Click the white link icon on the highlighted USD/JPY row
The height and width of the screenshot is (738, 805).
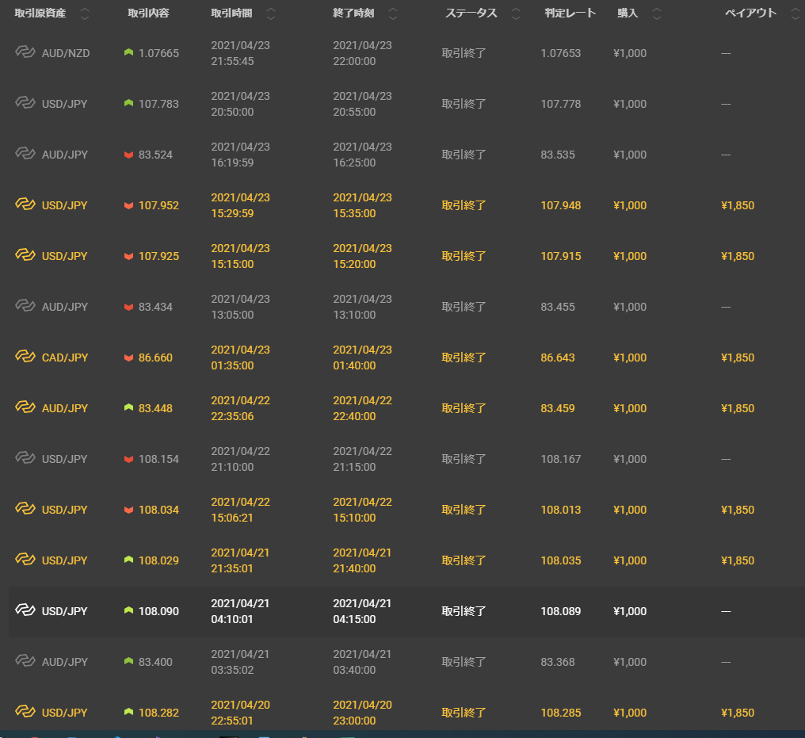25,610
